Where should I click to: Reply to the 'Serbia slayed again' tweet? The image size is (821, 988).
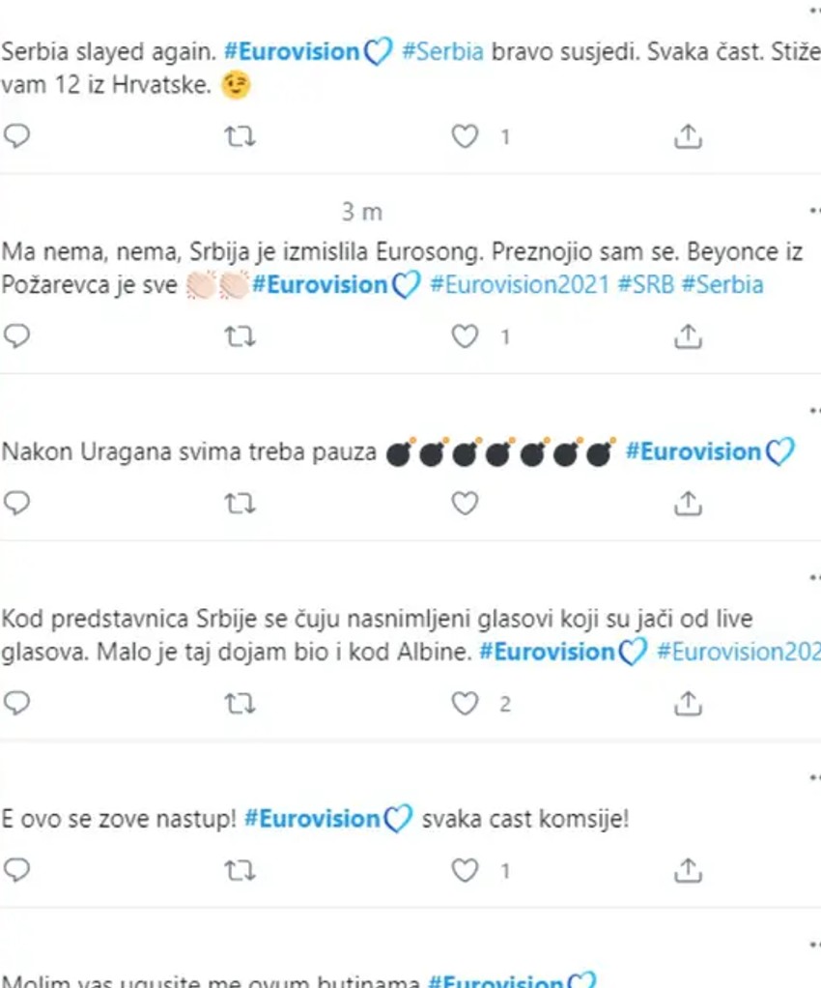pyautogui.click(x=17, y=137)
